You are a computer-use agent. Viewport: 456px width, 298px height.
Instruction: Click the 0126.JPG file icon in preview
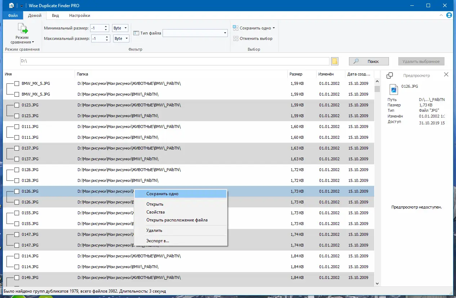pos(394,89)
